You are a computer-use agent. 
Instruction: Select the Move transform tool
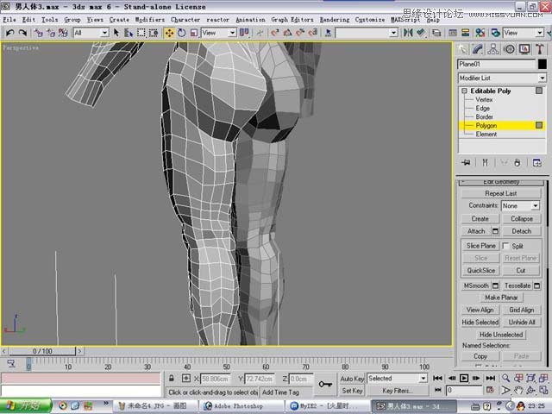click(169, 33)
